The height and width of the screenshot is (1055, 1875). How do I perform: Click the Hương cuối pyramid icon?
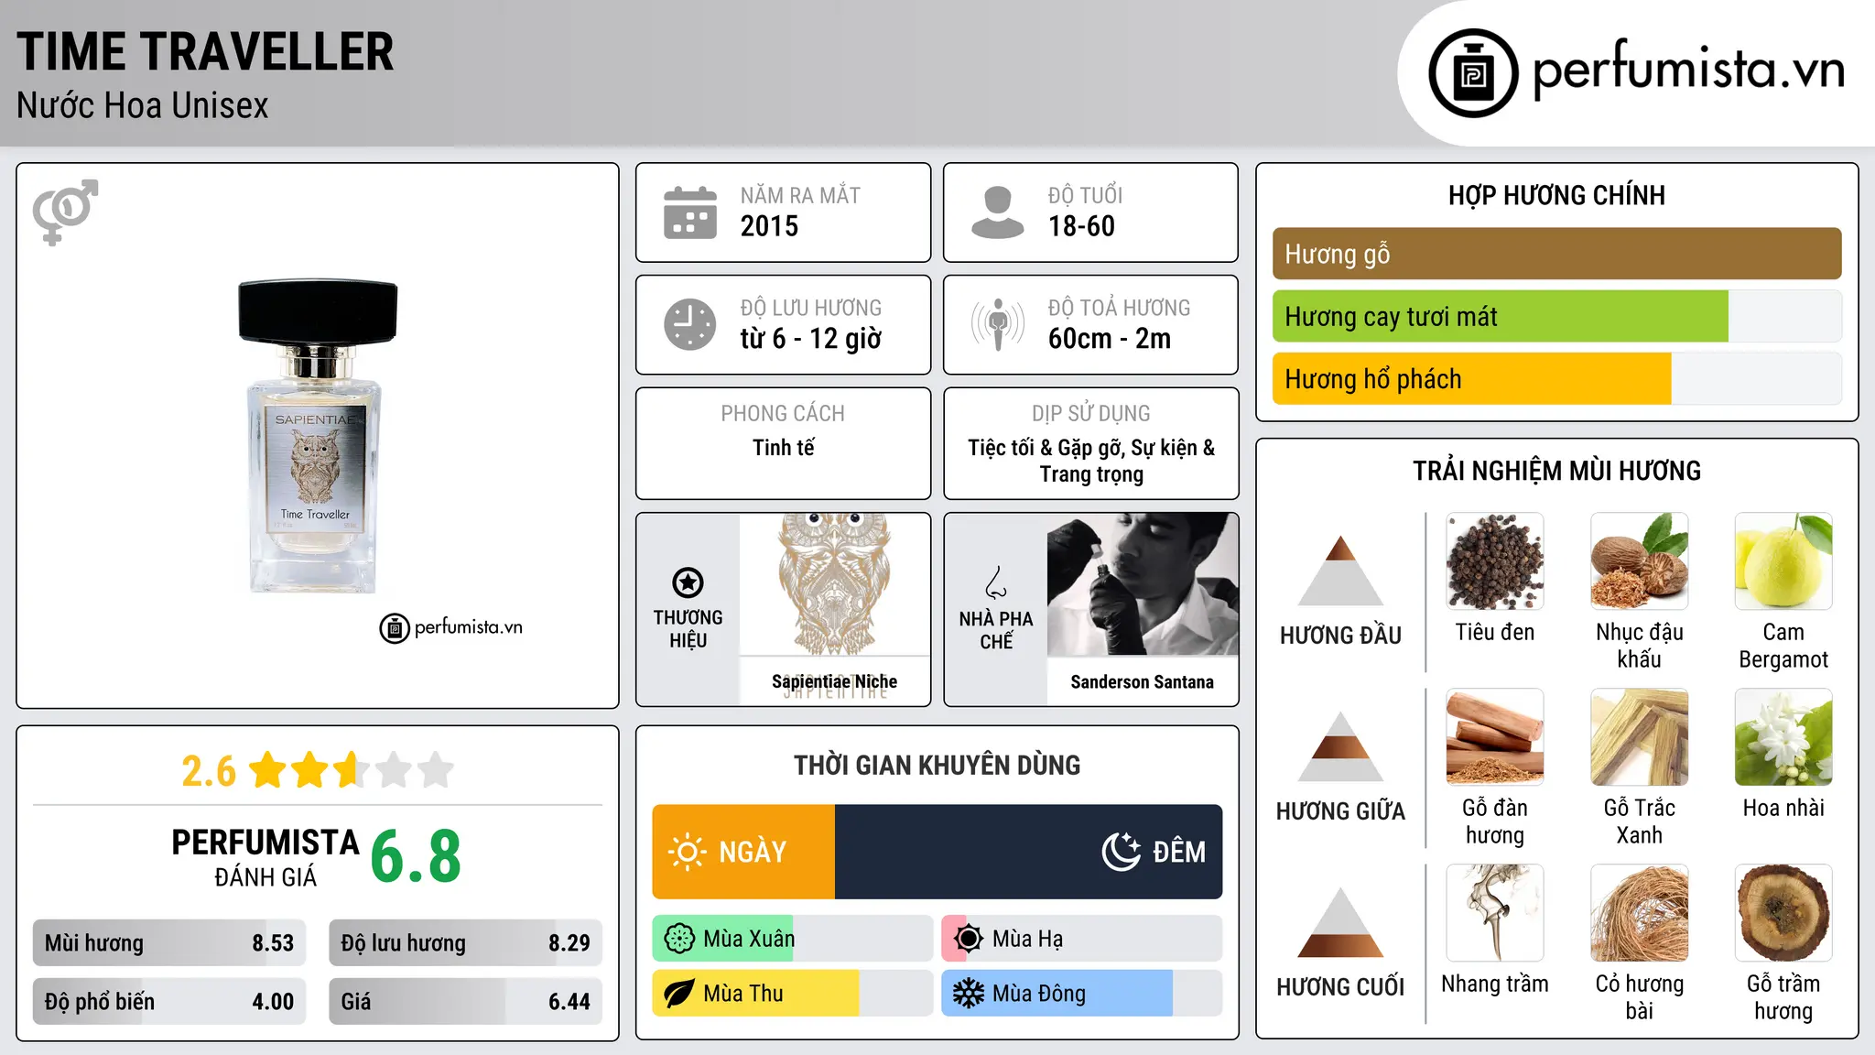pos(1340,921)
